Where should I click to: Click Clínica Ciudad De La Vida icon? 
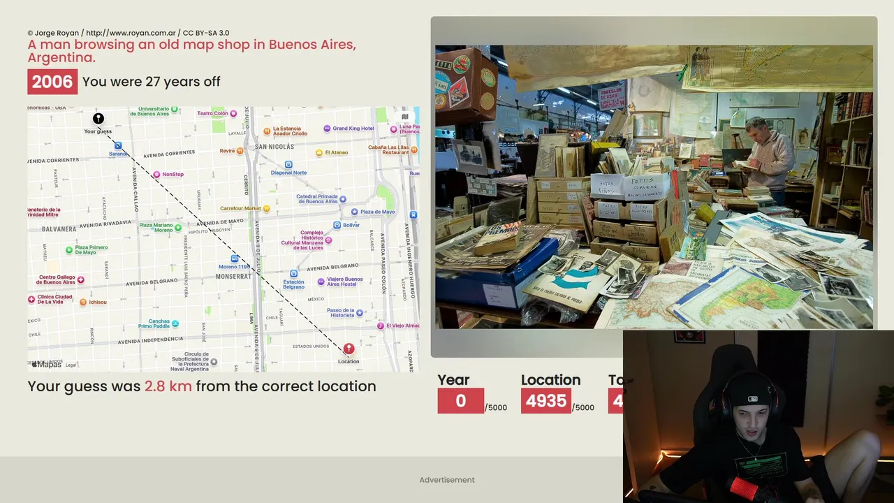[31, 299]
